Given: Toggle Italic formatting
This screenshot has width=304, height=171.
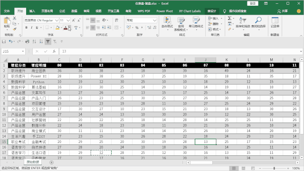Looking at the screenshot, I should 32,28.
